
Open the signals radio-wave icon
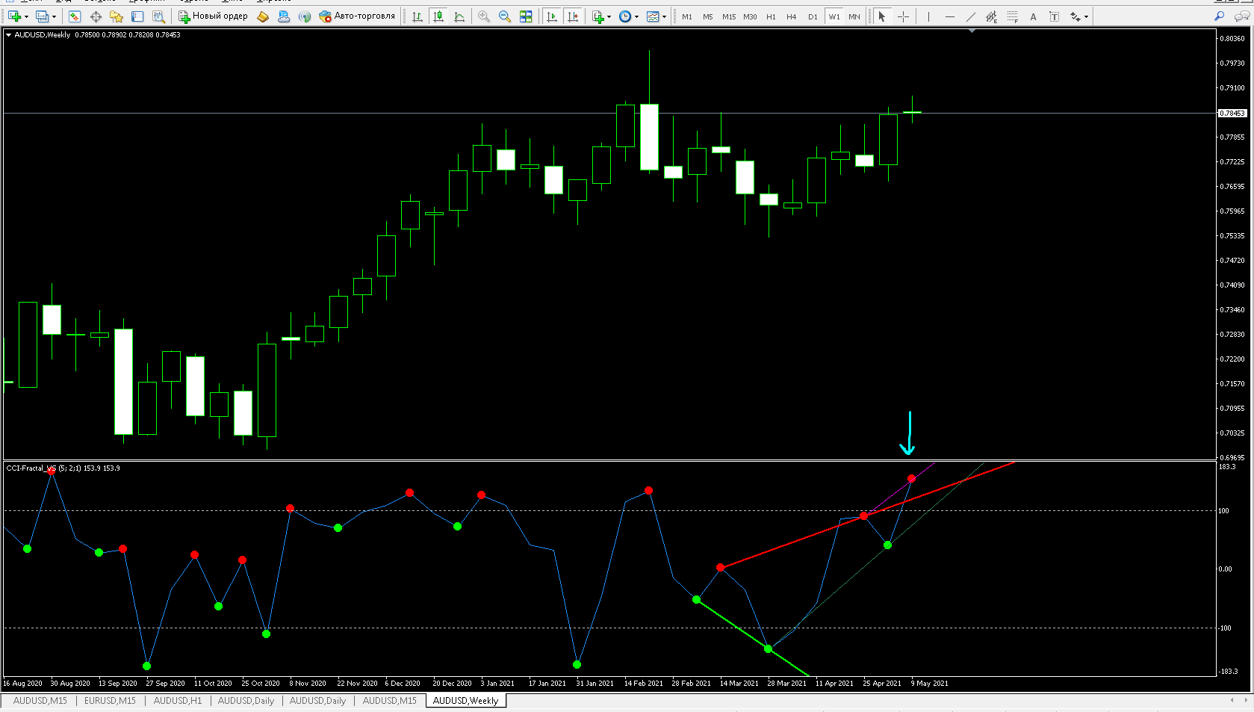click(x=304, y=16)
